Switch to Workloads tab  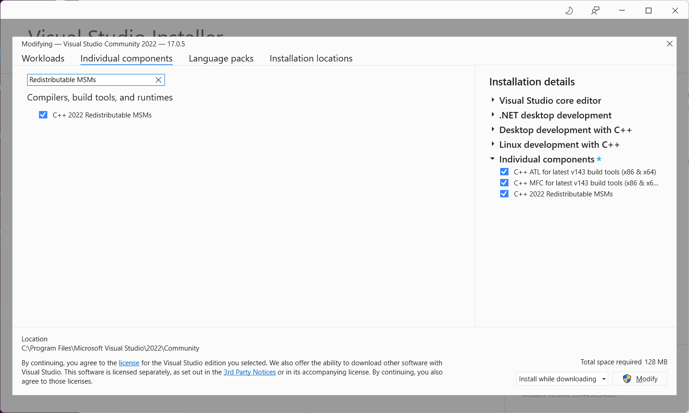[x=43, y=58]
